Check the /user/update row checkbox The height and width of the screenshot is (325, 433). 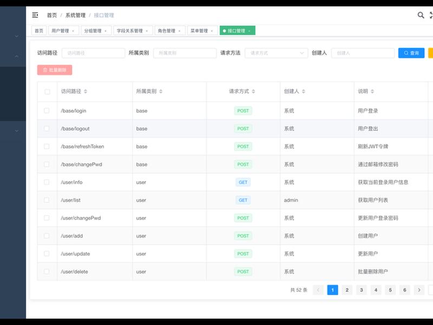[x=47, y=253]
